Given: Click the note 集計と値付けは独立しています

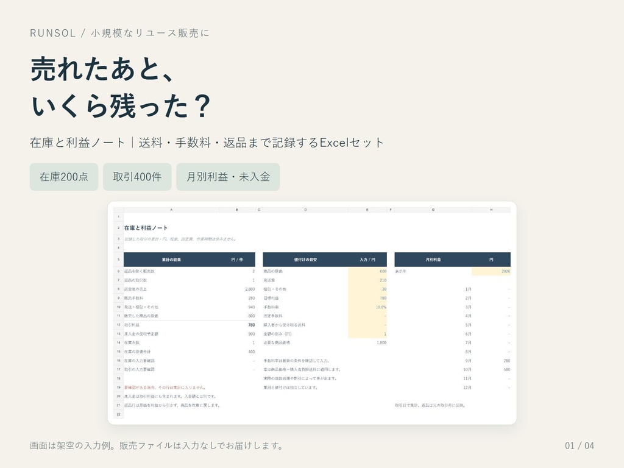Looking at the screenshot, I should [x=291, y=387].
